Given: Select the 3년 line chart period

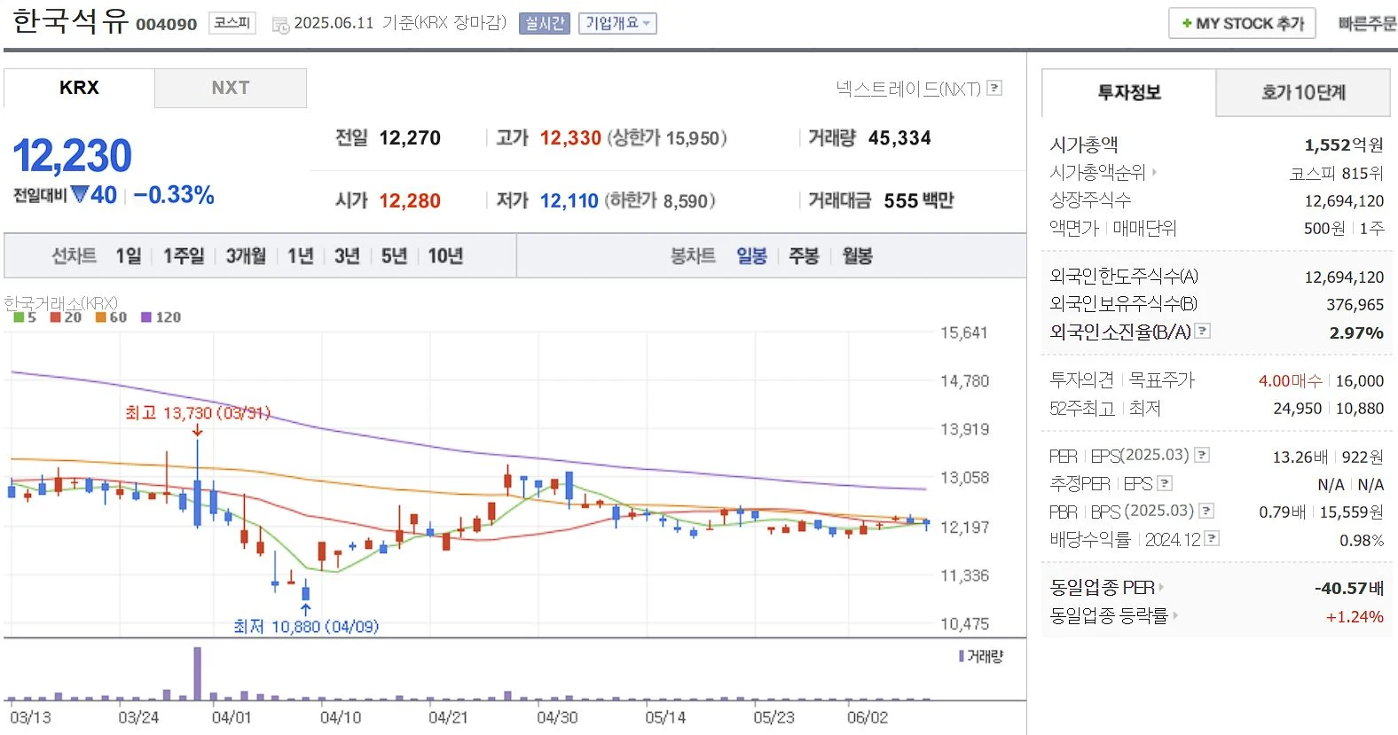Looking at the screenshot, I should pyautogui.click(x=347, y=256).
